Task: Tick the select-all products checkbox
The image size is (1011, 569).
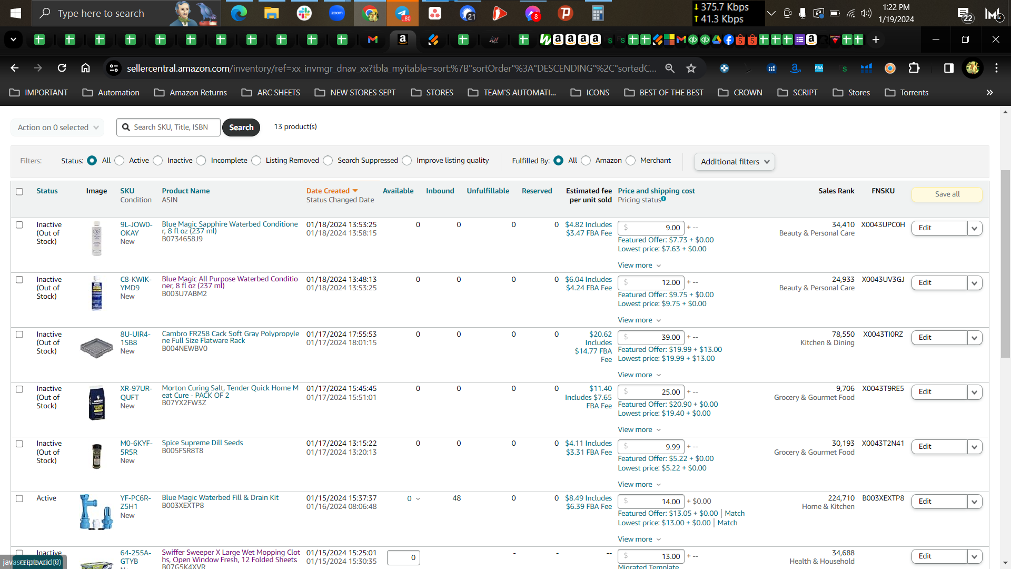Action: pos(19,191)
